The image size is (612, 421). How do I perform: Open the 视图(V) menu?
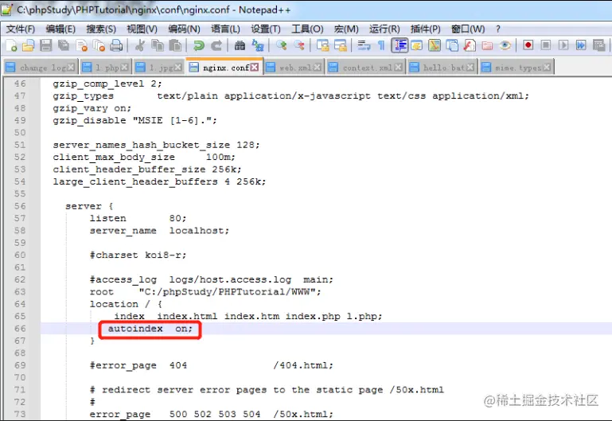click(x=142, y=29)
